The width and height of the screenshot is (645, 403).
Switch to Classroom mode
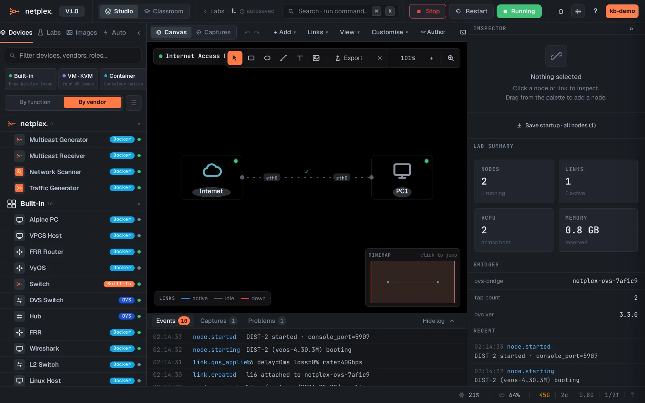164,11
